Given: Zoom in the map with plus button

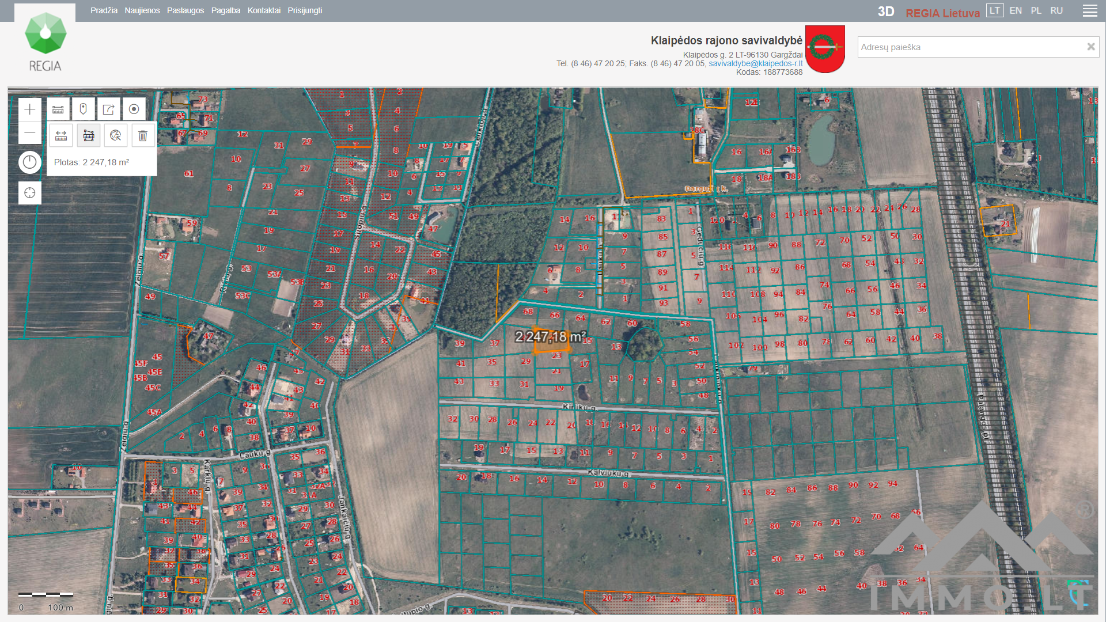Looking at the screenshot, I should click(x=30, y=109).
